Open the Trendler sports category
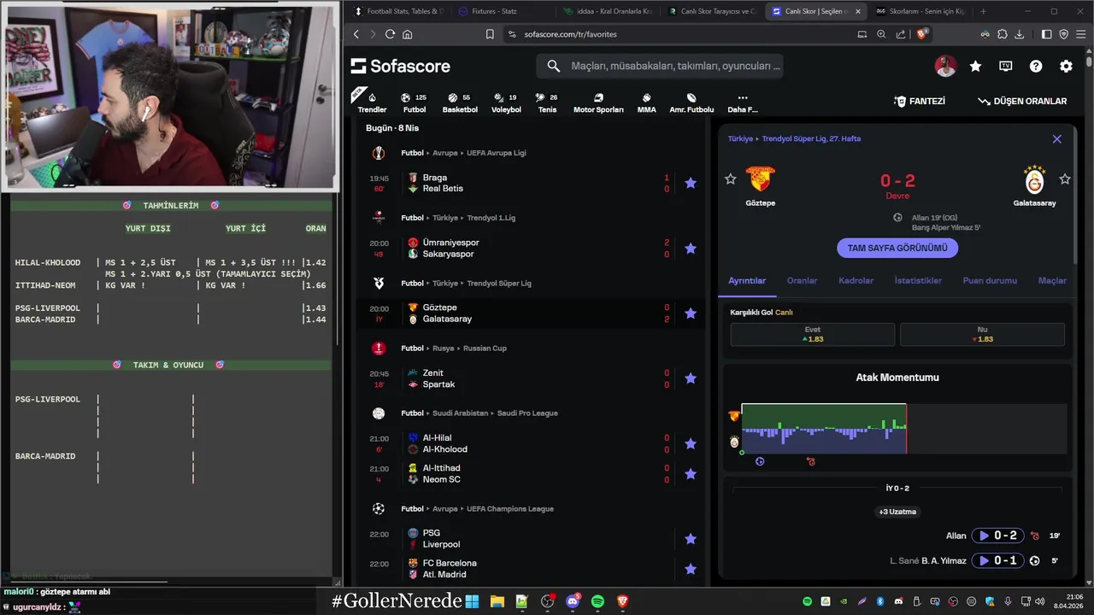 (x=372, y=102)
